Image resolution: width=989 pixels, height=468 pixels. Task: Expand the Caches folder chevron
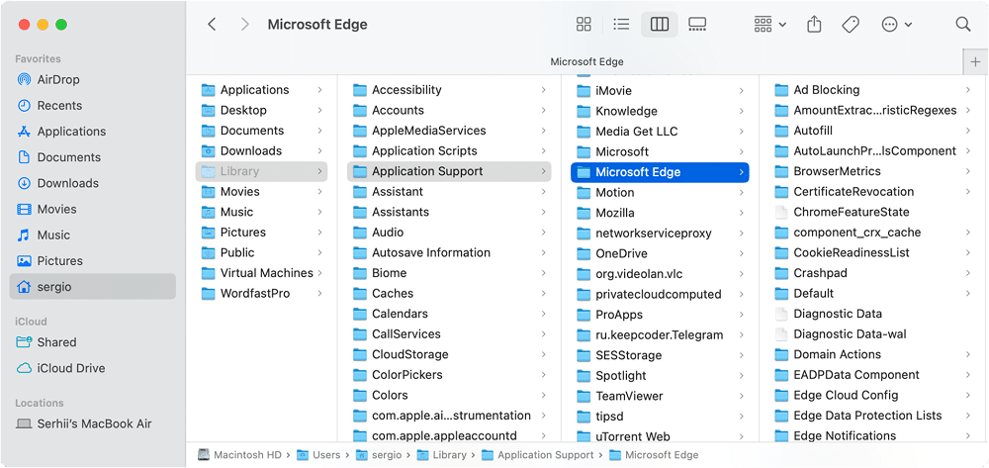tap(543, 293)
